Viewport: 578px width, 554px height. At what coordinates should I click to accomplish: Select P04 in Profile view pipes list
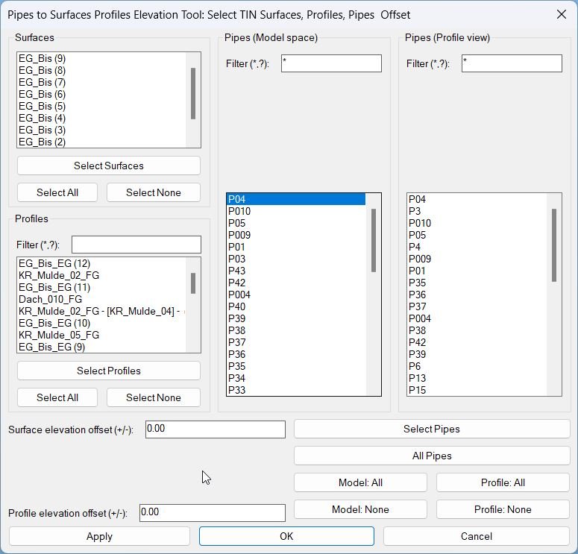[x=477, y=199]
